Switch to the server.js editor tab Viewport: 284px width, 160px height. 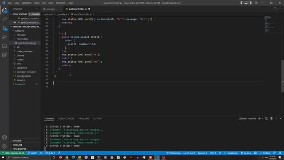coord(51,9)
